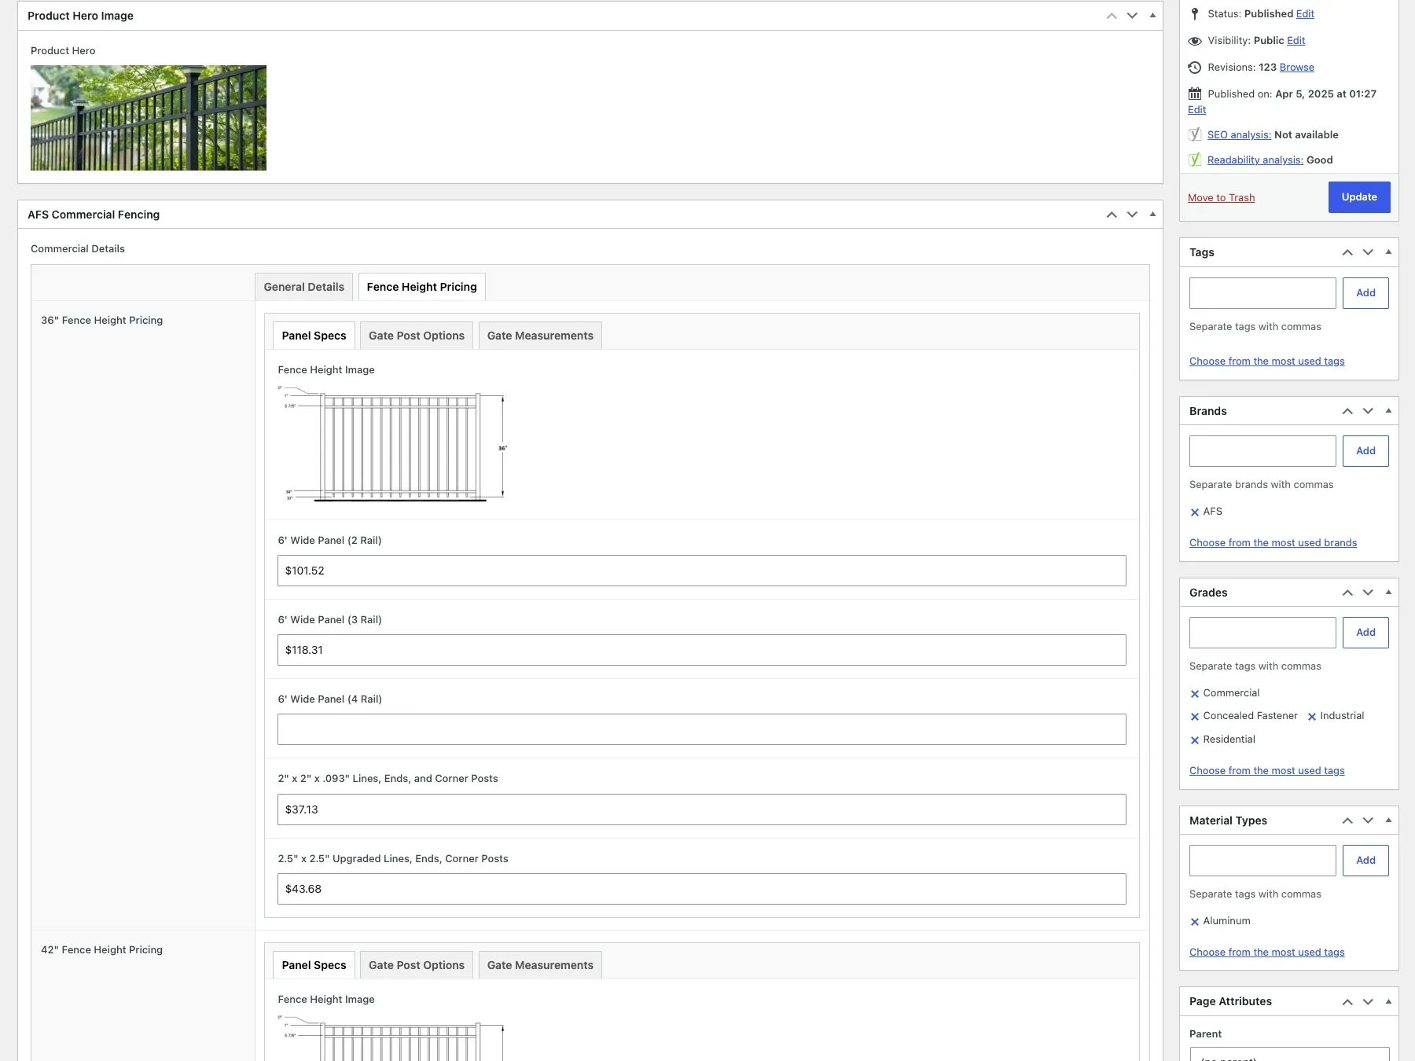The height and width of the screenshot is (1061, 1415).
Task: Move Tags panel down
Action: pos(1368,252)
